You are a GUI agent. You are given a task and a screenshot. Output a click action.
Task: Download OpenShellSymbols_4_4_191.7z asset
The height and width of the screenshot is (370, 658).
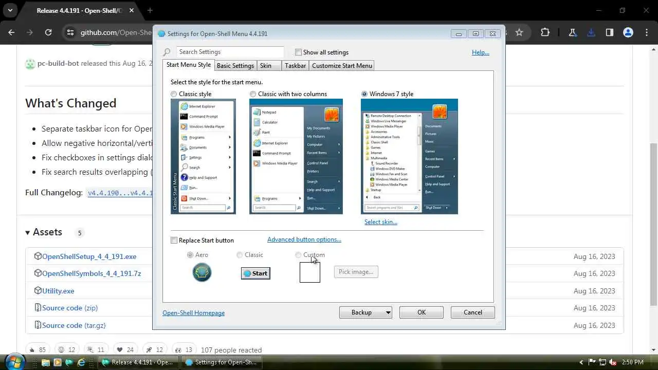point(92,273)
